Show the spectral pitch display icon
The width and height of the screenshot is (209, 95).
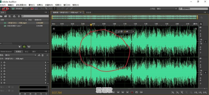[36, 9]
